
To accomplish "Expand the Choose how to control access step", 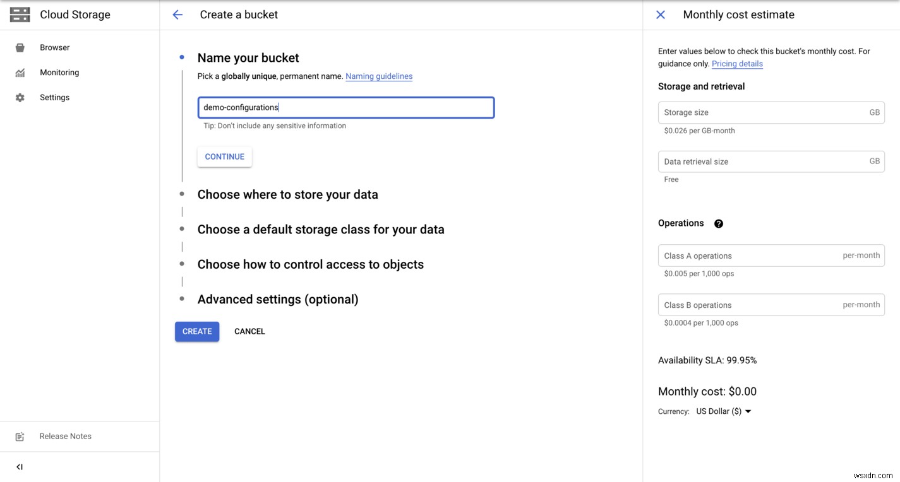I will tap(310, 264).
